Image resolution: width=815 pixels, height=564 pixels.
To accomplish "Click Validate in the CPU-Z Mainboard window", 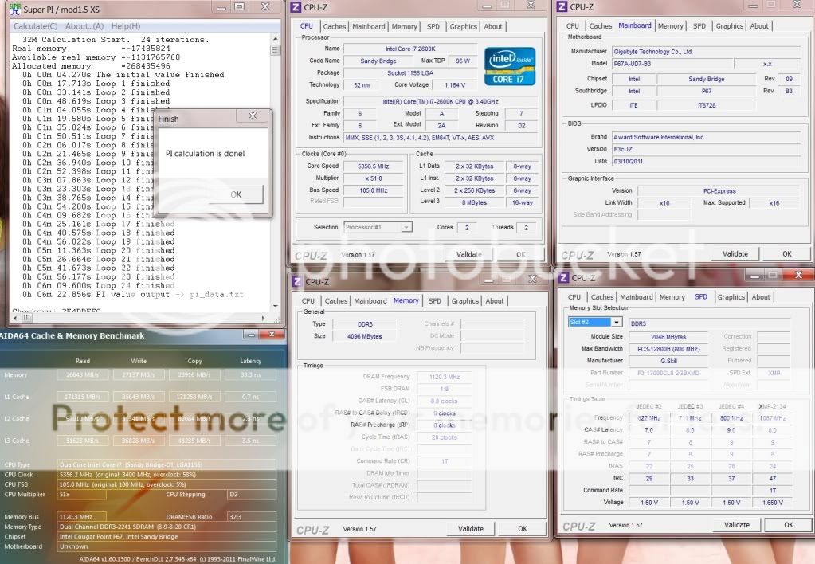I will tap(735, 254).
